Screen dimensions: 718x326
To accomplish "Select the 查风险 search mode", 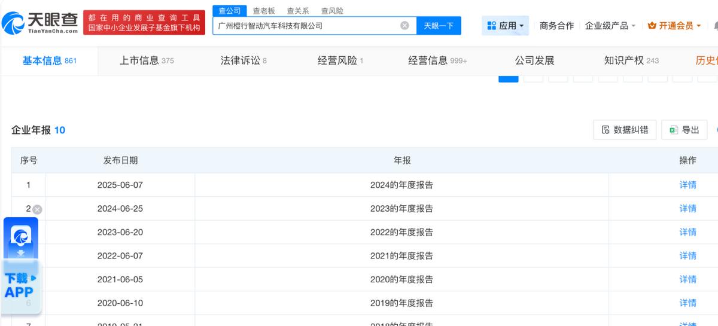I will tap(332, 11).
